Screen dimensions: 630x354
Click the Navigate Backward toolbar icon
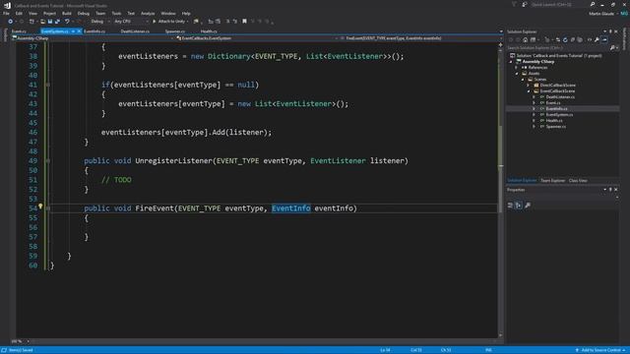(x=11, y=22)
